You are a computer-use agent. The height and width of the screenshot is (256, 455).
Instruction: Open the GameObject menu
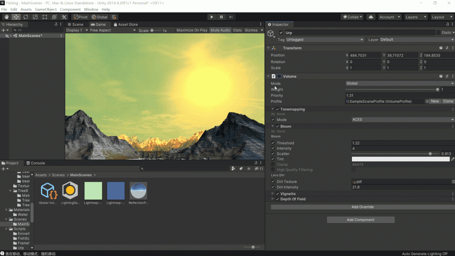[x=46, y=9]
